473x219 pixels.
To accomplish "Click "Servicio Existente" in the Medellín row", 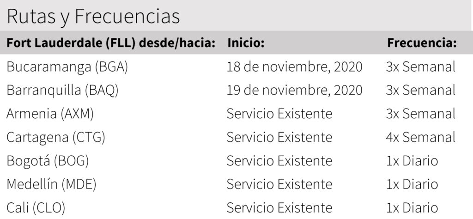I will (279, 184).
